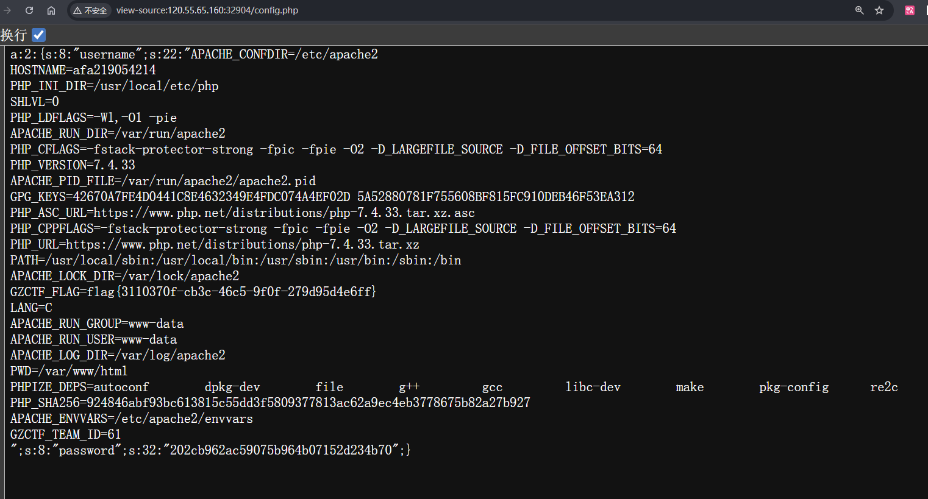The image size is (928, 499).
Task: Click the PHP_VERSION=7.4.33 line
Action: point(73,165)
